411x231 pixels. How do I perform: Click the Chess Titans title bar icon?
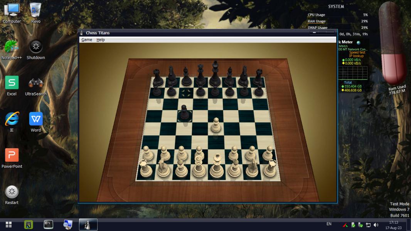click(81, 33)
